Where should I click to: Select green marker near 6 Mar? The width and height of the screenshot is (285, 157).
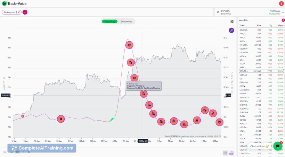pyautogui.click(x=112, y=119)
